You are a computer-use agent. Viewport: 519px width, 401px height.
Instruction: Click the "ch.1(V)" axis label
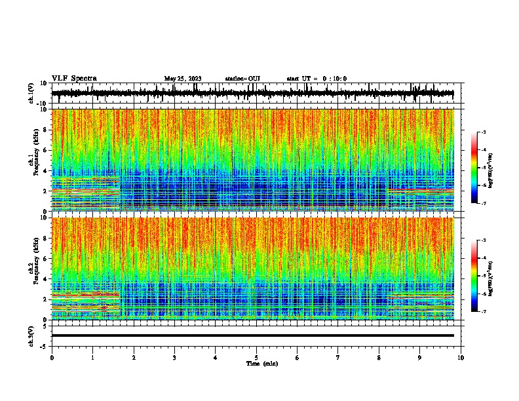pos(31,93)
